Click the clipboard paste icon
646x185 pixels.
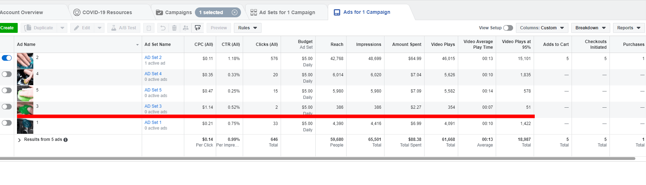(x=149, y=28)
